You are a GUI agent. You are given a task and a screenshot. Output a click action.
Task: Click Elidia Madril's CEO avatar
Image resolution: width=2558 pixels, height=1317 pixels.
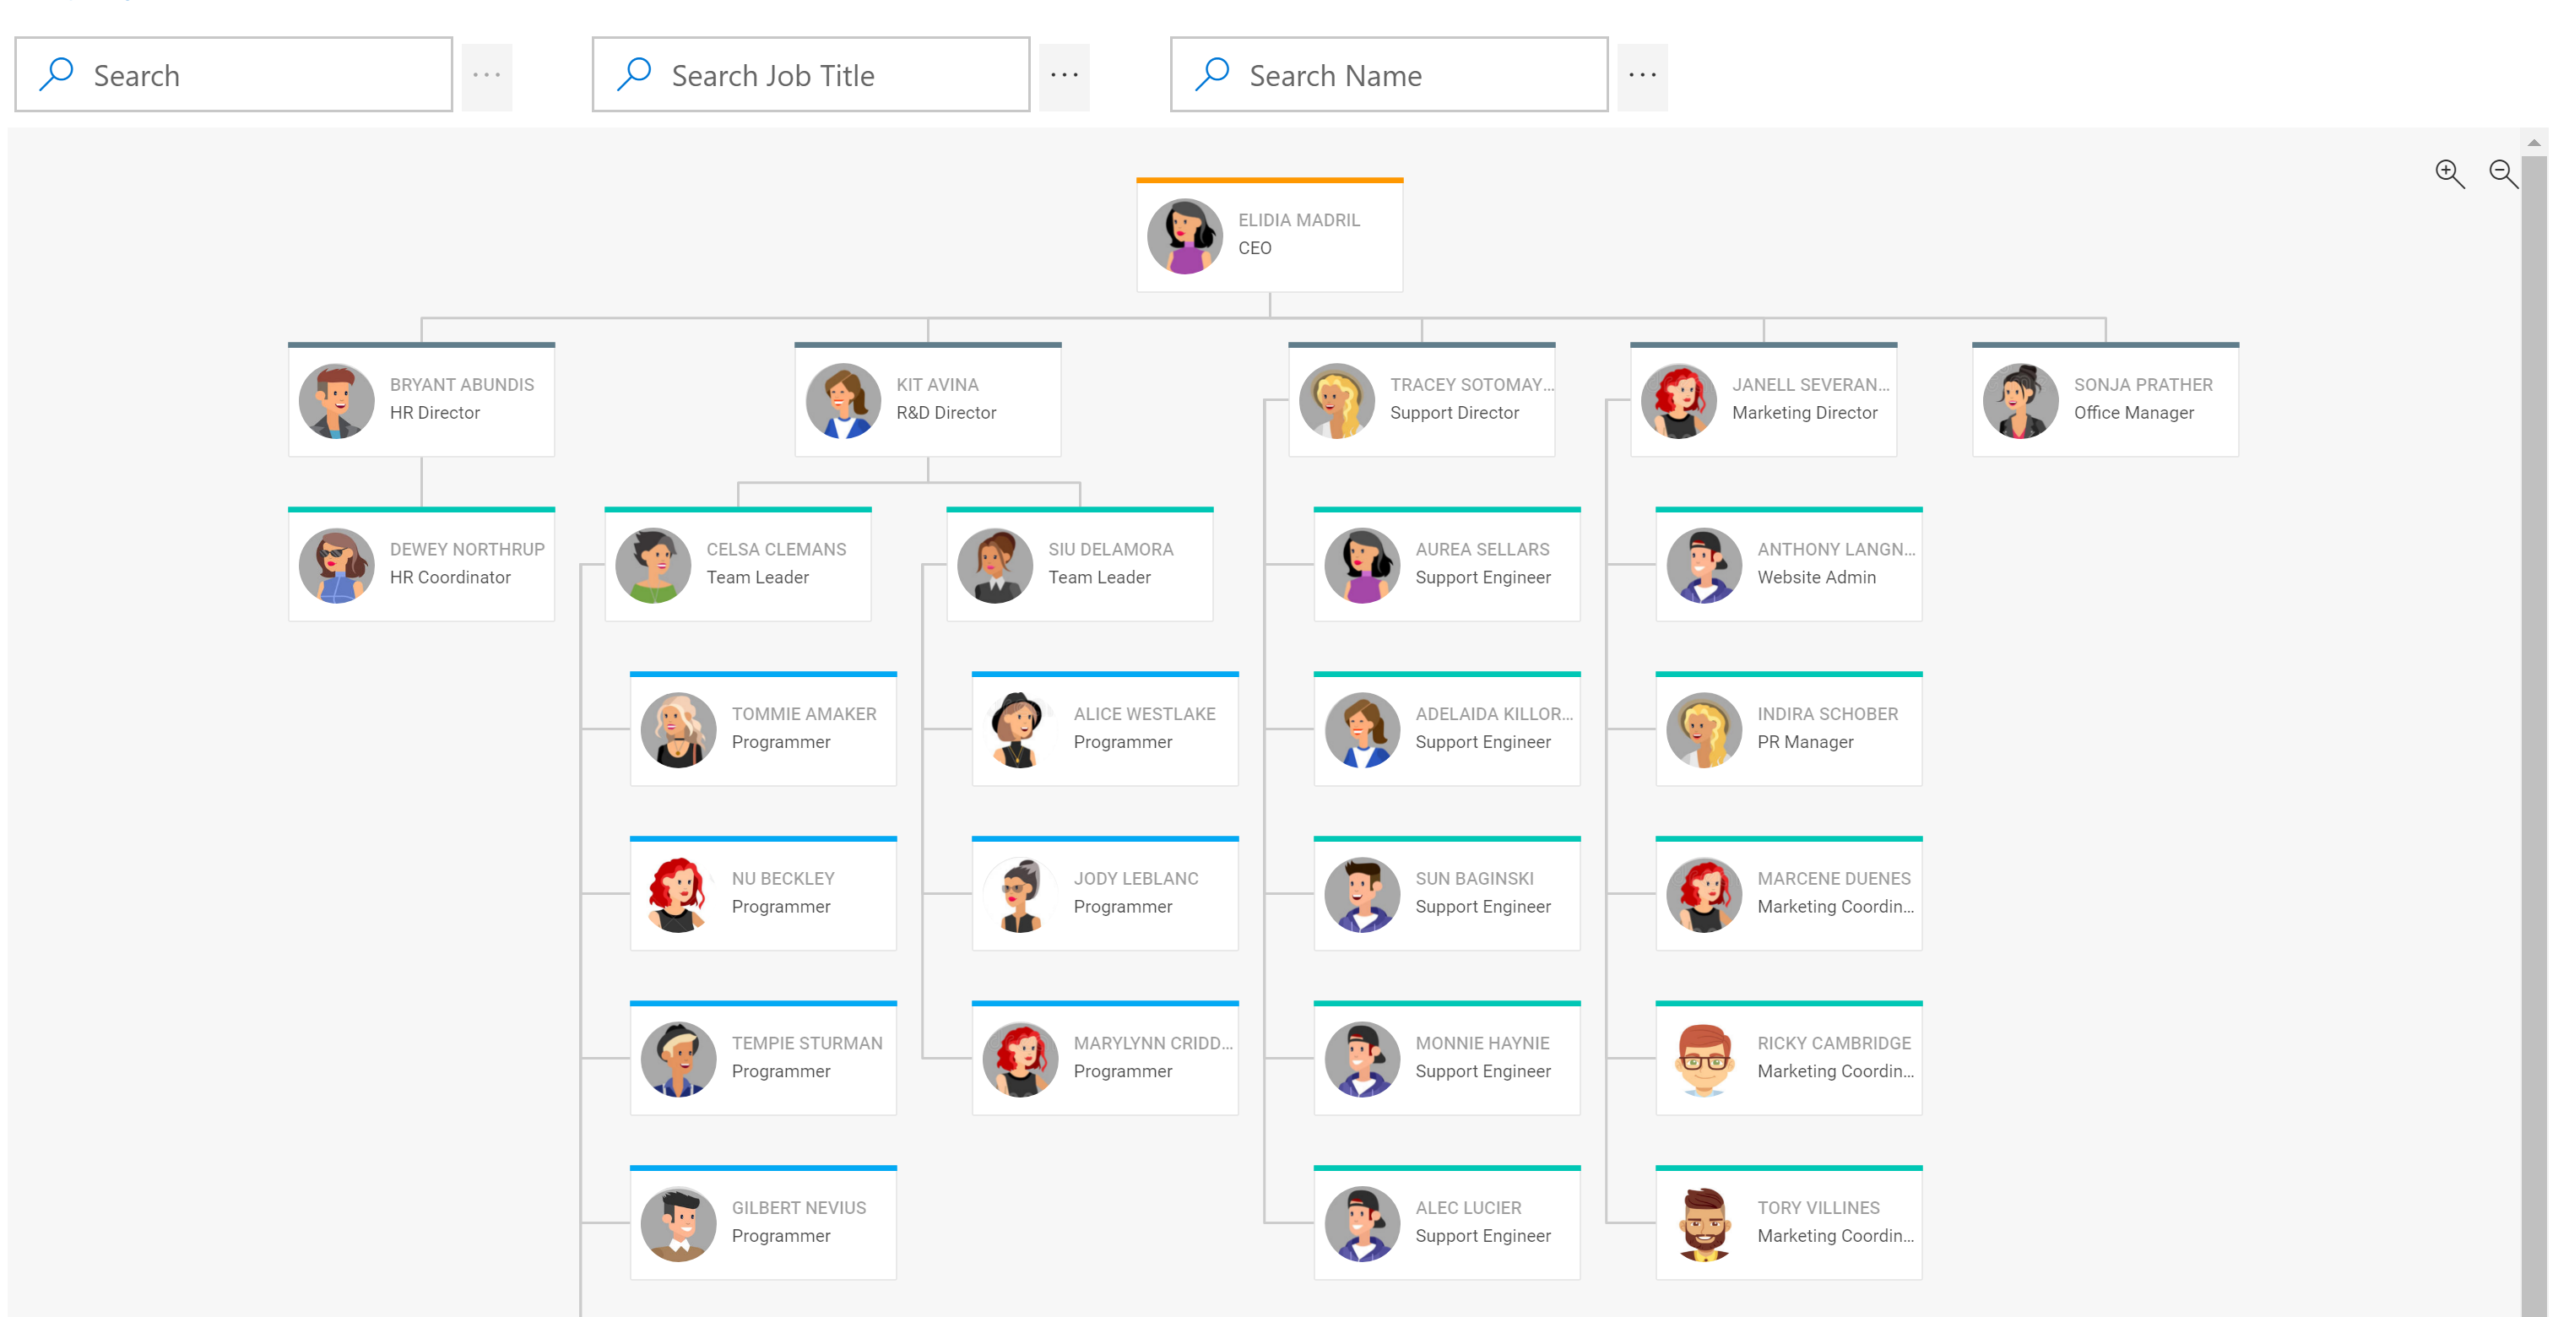[x=1184, y=236]
